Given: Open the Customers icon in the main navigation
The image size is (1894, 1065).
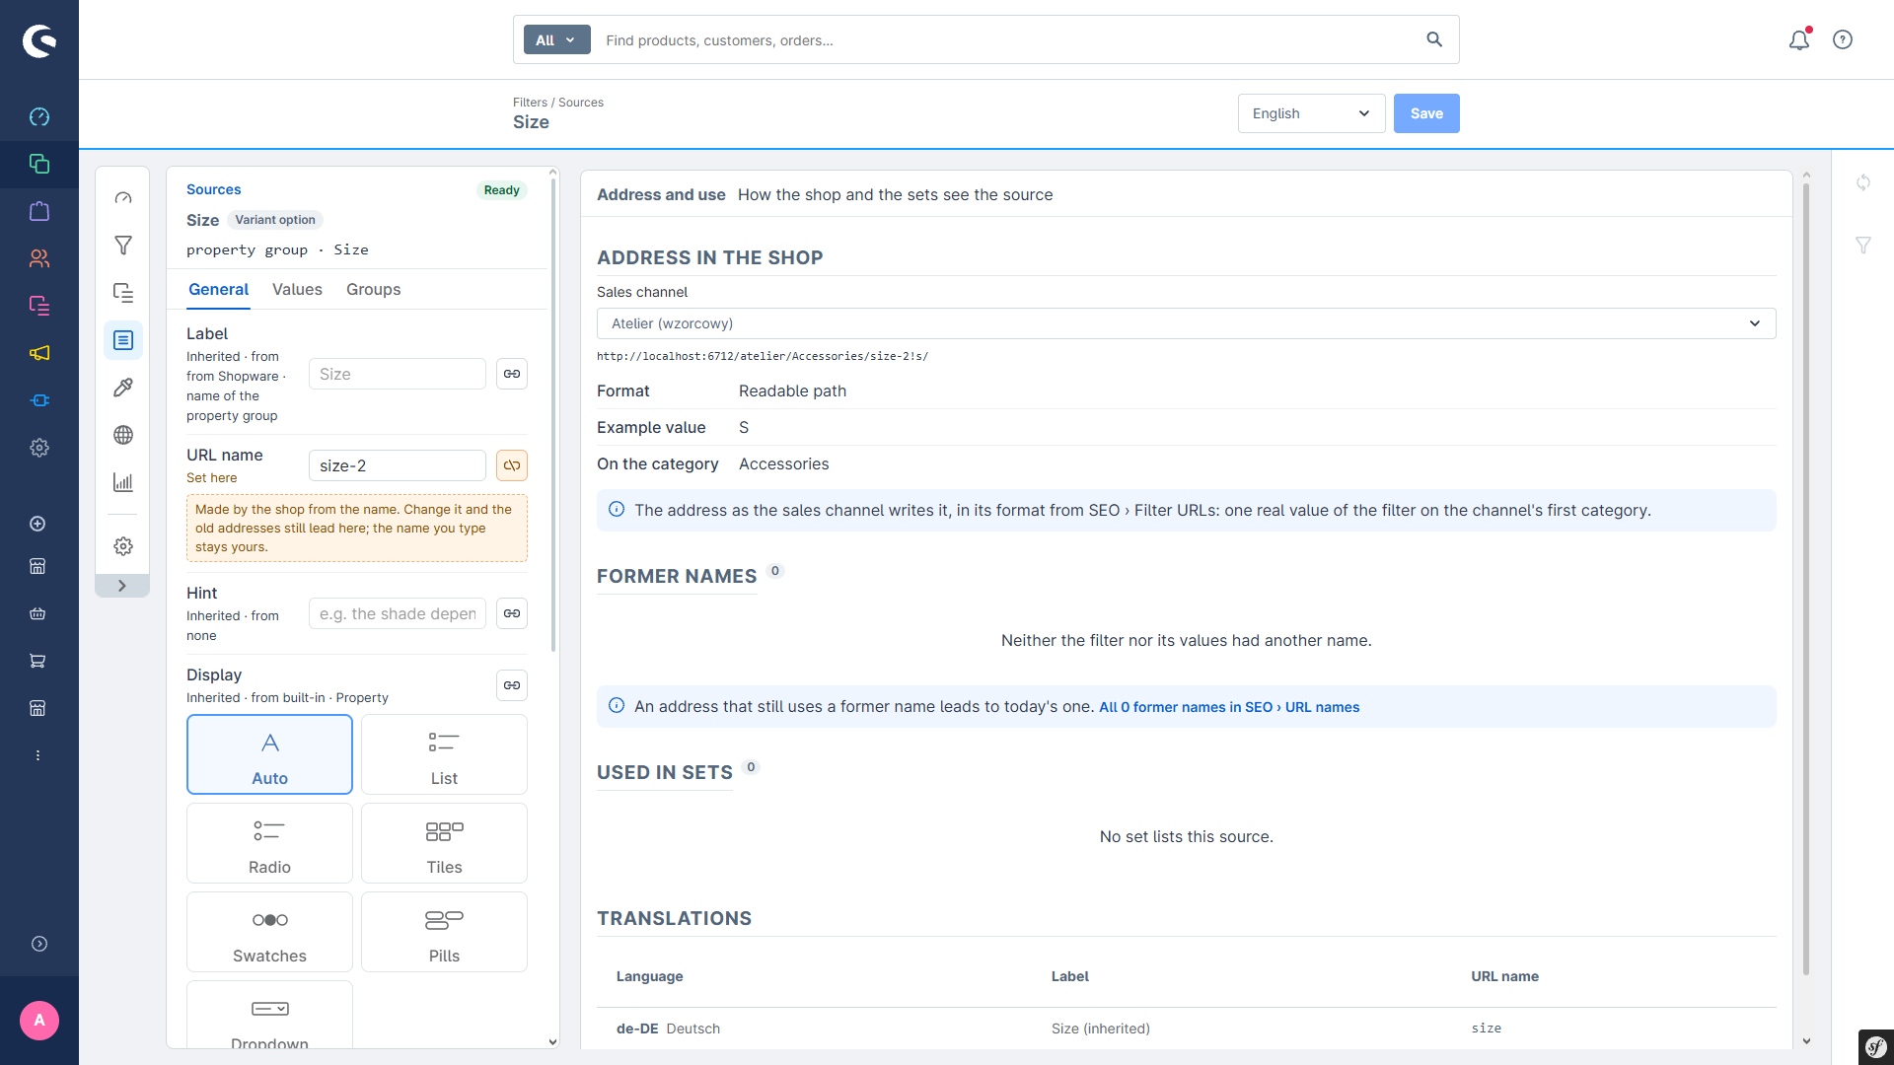Looking at the screenshot, I should pyautogui.click(x=39, y=258).
